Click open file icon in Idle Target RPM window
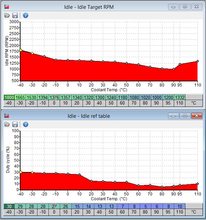Screen dimensions: 206x220 (7, 15)
